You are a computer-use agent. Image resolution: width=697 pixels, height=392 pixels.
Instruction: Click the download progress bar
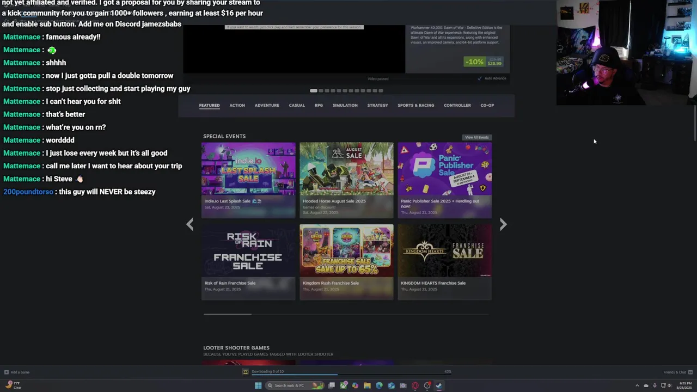(x=351, y=375)
